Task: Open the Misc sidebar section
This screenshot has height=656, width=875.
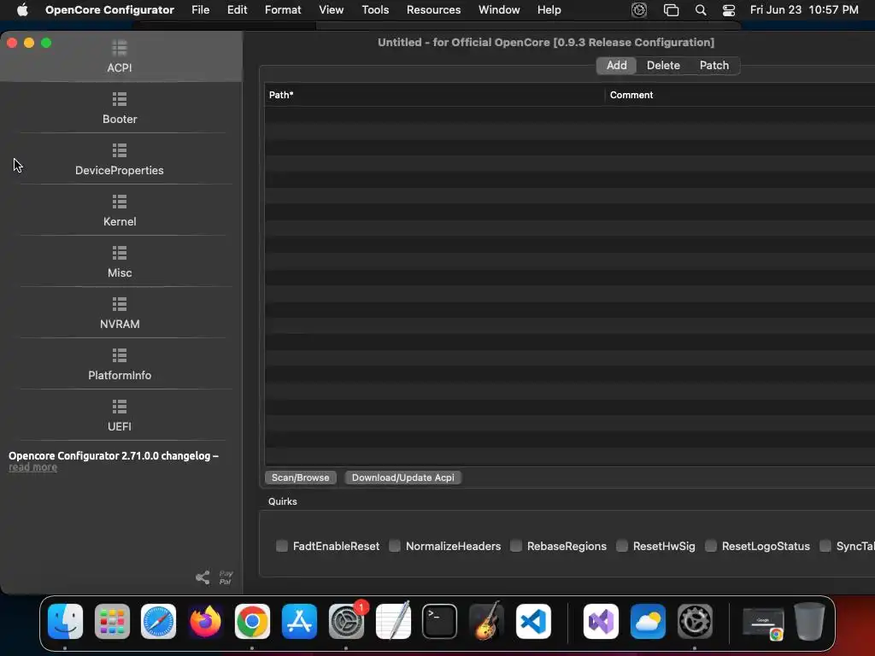Action: click(x=120, y=262)
